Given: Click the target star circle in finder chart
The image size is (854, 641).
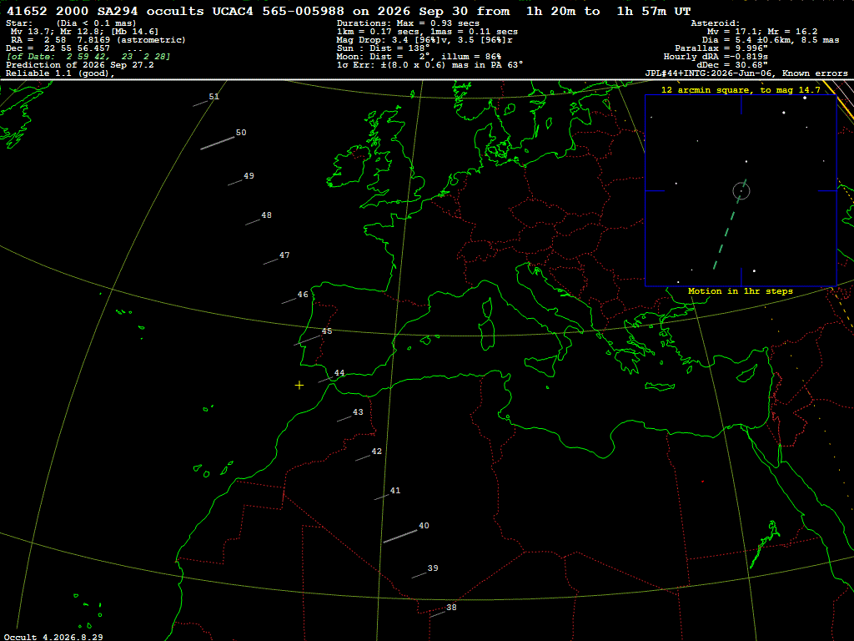Looking at the screenshot, I should coord(741,191).
